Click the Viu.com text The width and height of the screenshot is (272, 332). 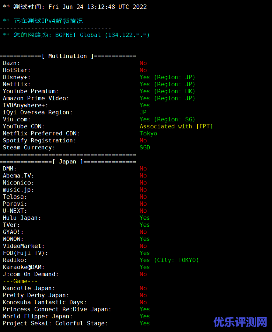pyautogui.click(x=17, y=120)
